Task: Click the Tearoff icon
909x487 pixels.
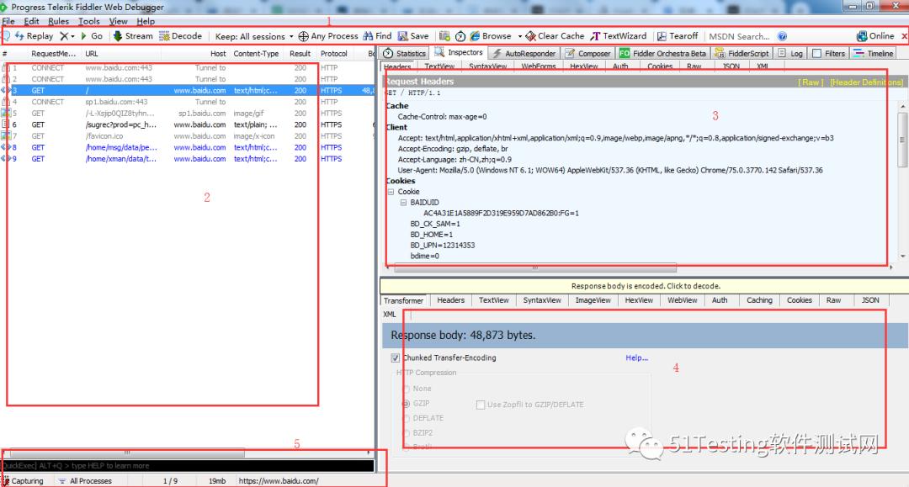Action: pyautogui.click(x=662, y=36)
